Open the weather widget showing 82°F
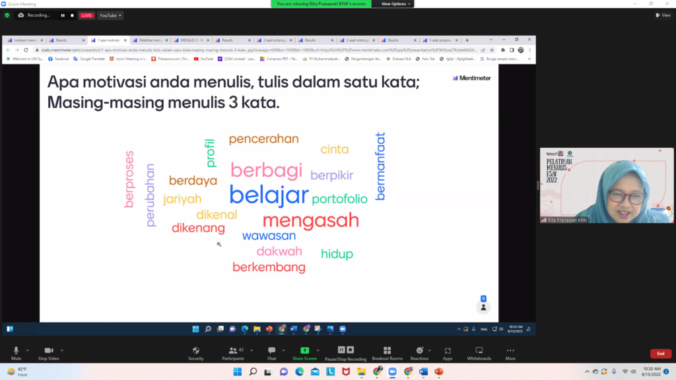 17,371
